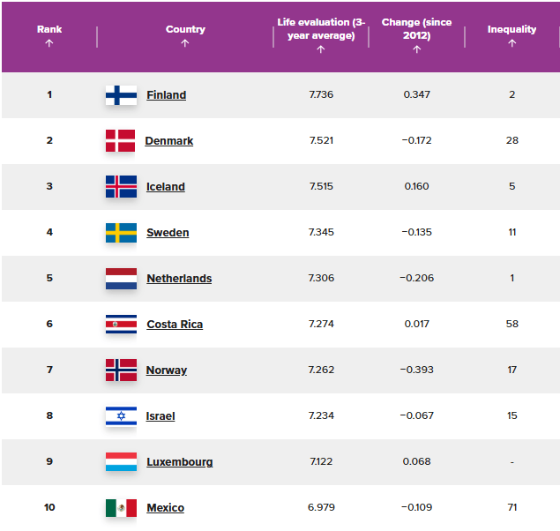
Task: Sort by Country column header arrow
Action: [185, 43]
